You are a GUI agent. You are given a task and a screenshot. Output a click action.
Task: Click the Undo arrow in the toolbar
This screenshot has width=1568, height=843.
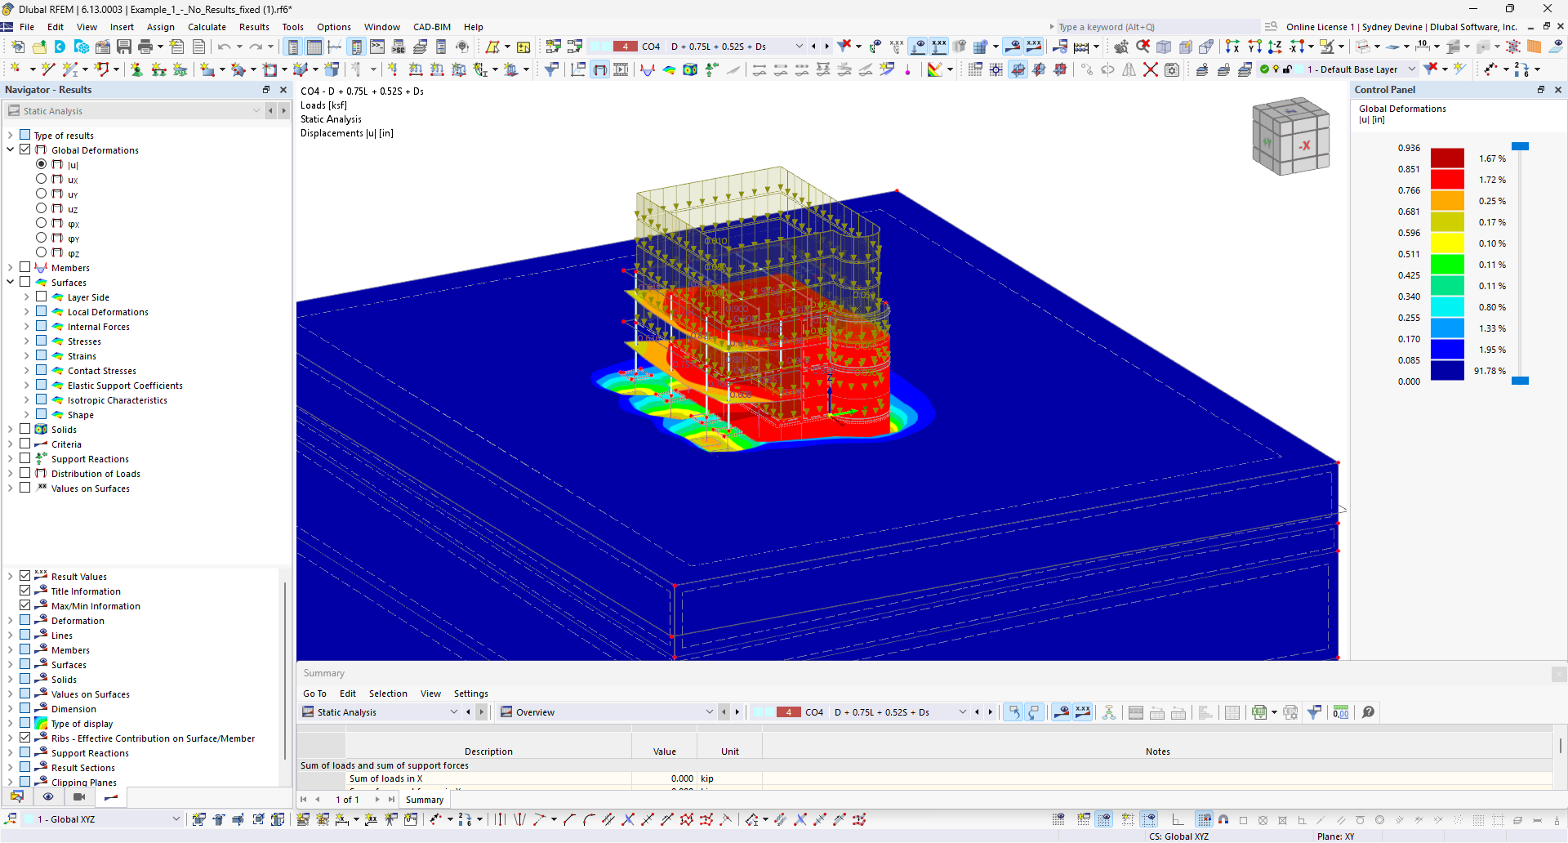point(224,47)
